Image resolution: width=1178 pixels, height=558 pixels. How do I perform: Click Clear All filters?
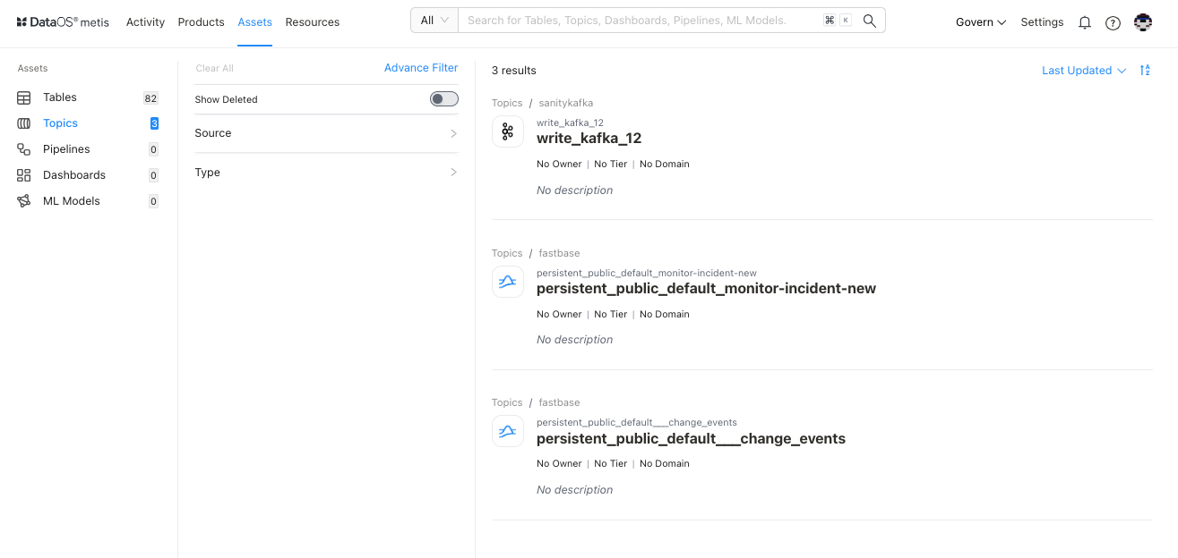214,69
